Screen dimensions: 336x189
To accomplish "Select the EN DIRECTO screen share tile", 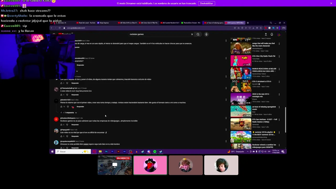I will click(115, 165).
